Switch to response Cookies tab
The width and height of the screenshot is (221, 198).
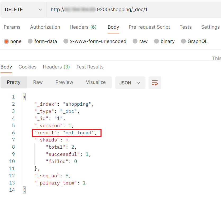click(27, 67)
